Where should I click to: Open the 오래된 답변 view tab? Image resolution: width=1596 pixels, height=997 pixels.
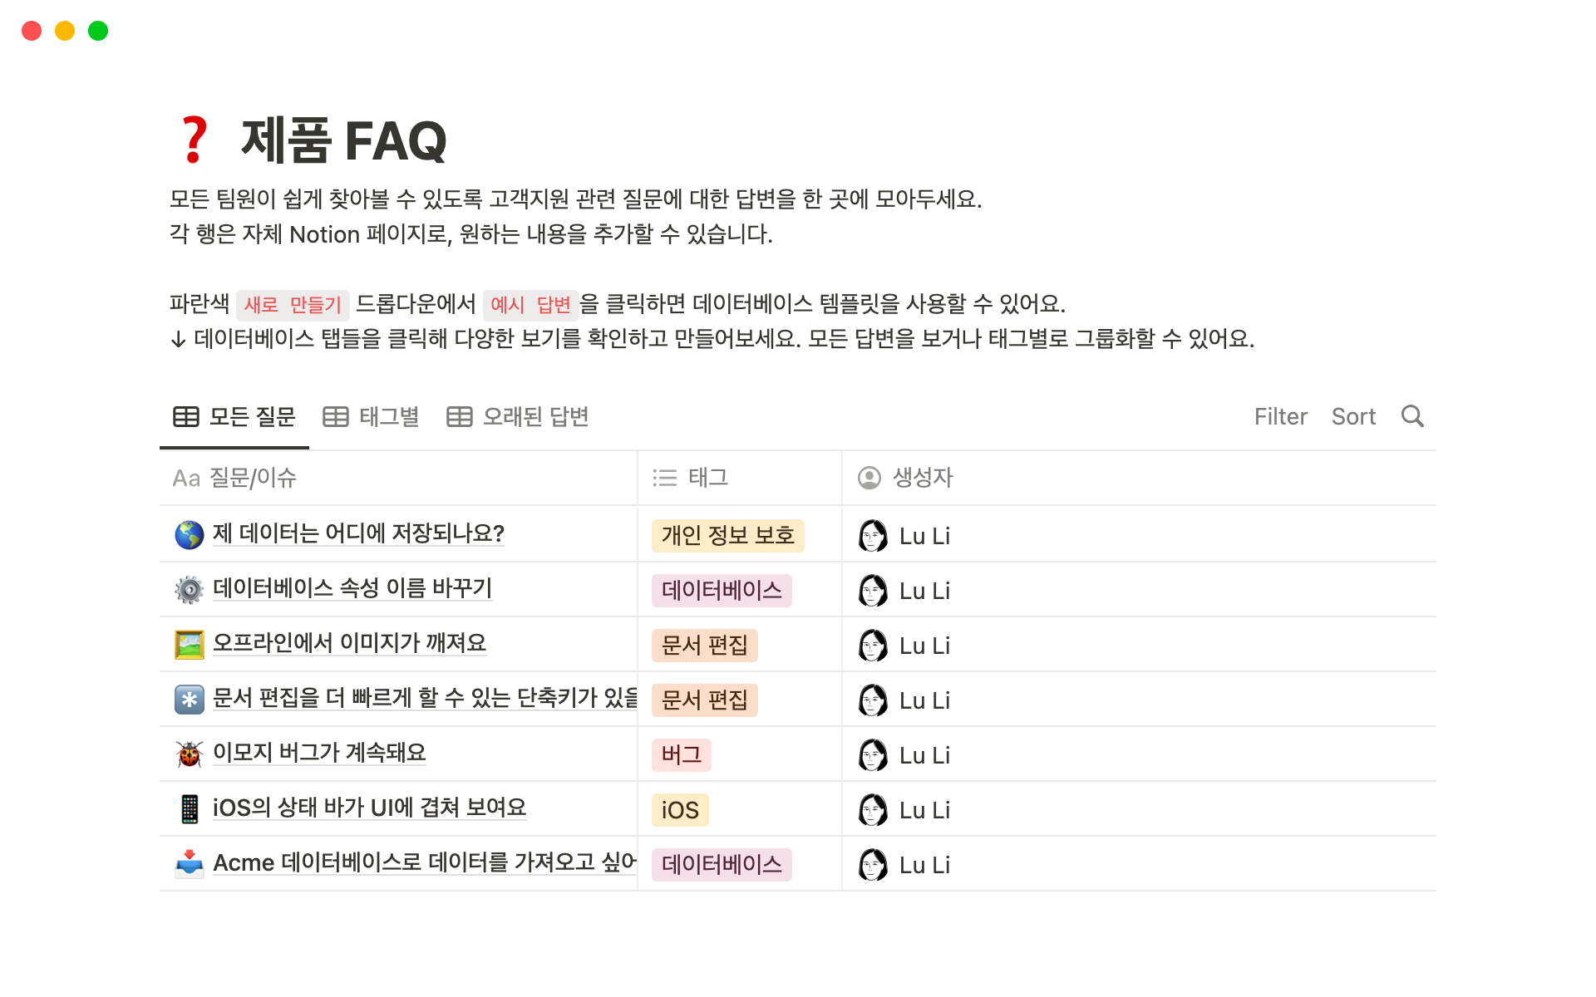pos(518,417)
